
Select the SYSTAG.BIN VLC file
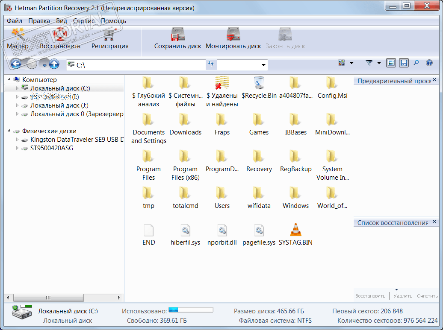(295, 234)
